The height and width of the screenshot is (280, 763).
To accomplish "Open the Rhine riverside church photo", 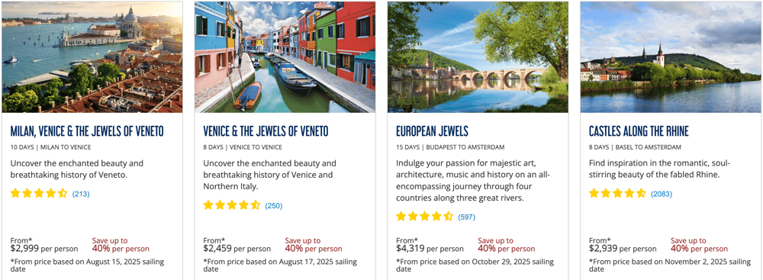I will pos(671,57).
